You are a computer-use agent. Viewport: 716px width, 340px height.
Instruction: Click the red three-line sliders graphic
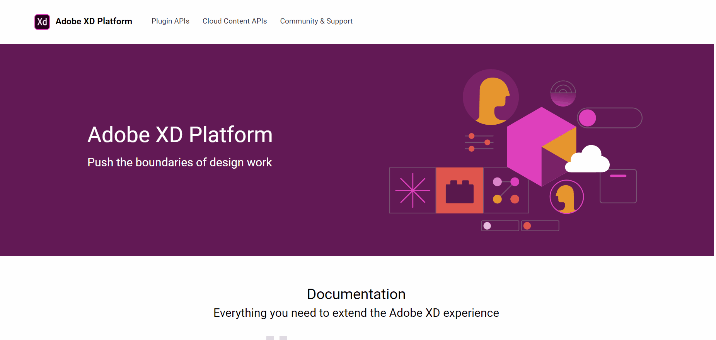479,142
